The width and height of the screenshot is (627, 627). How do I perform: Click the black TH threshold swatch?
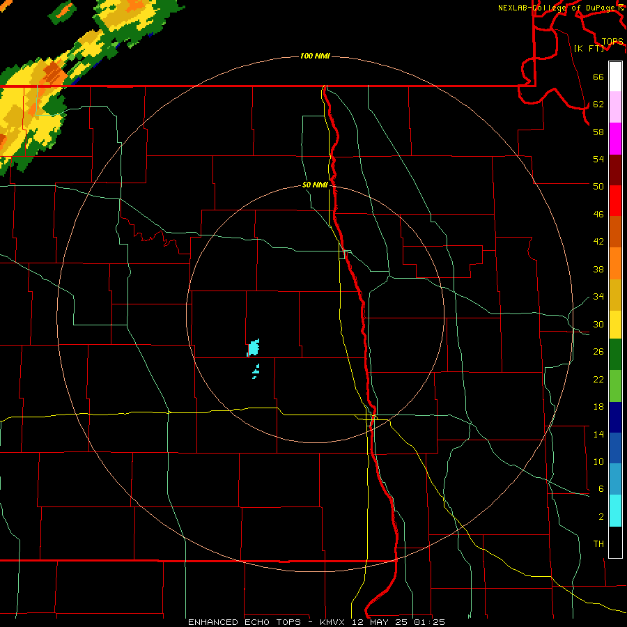coord(615,542)
